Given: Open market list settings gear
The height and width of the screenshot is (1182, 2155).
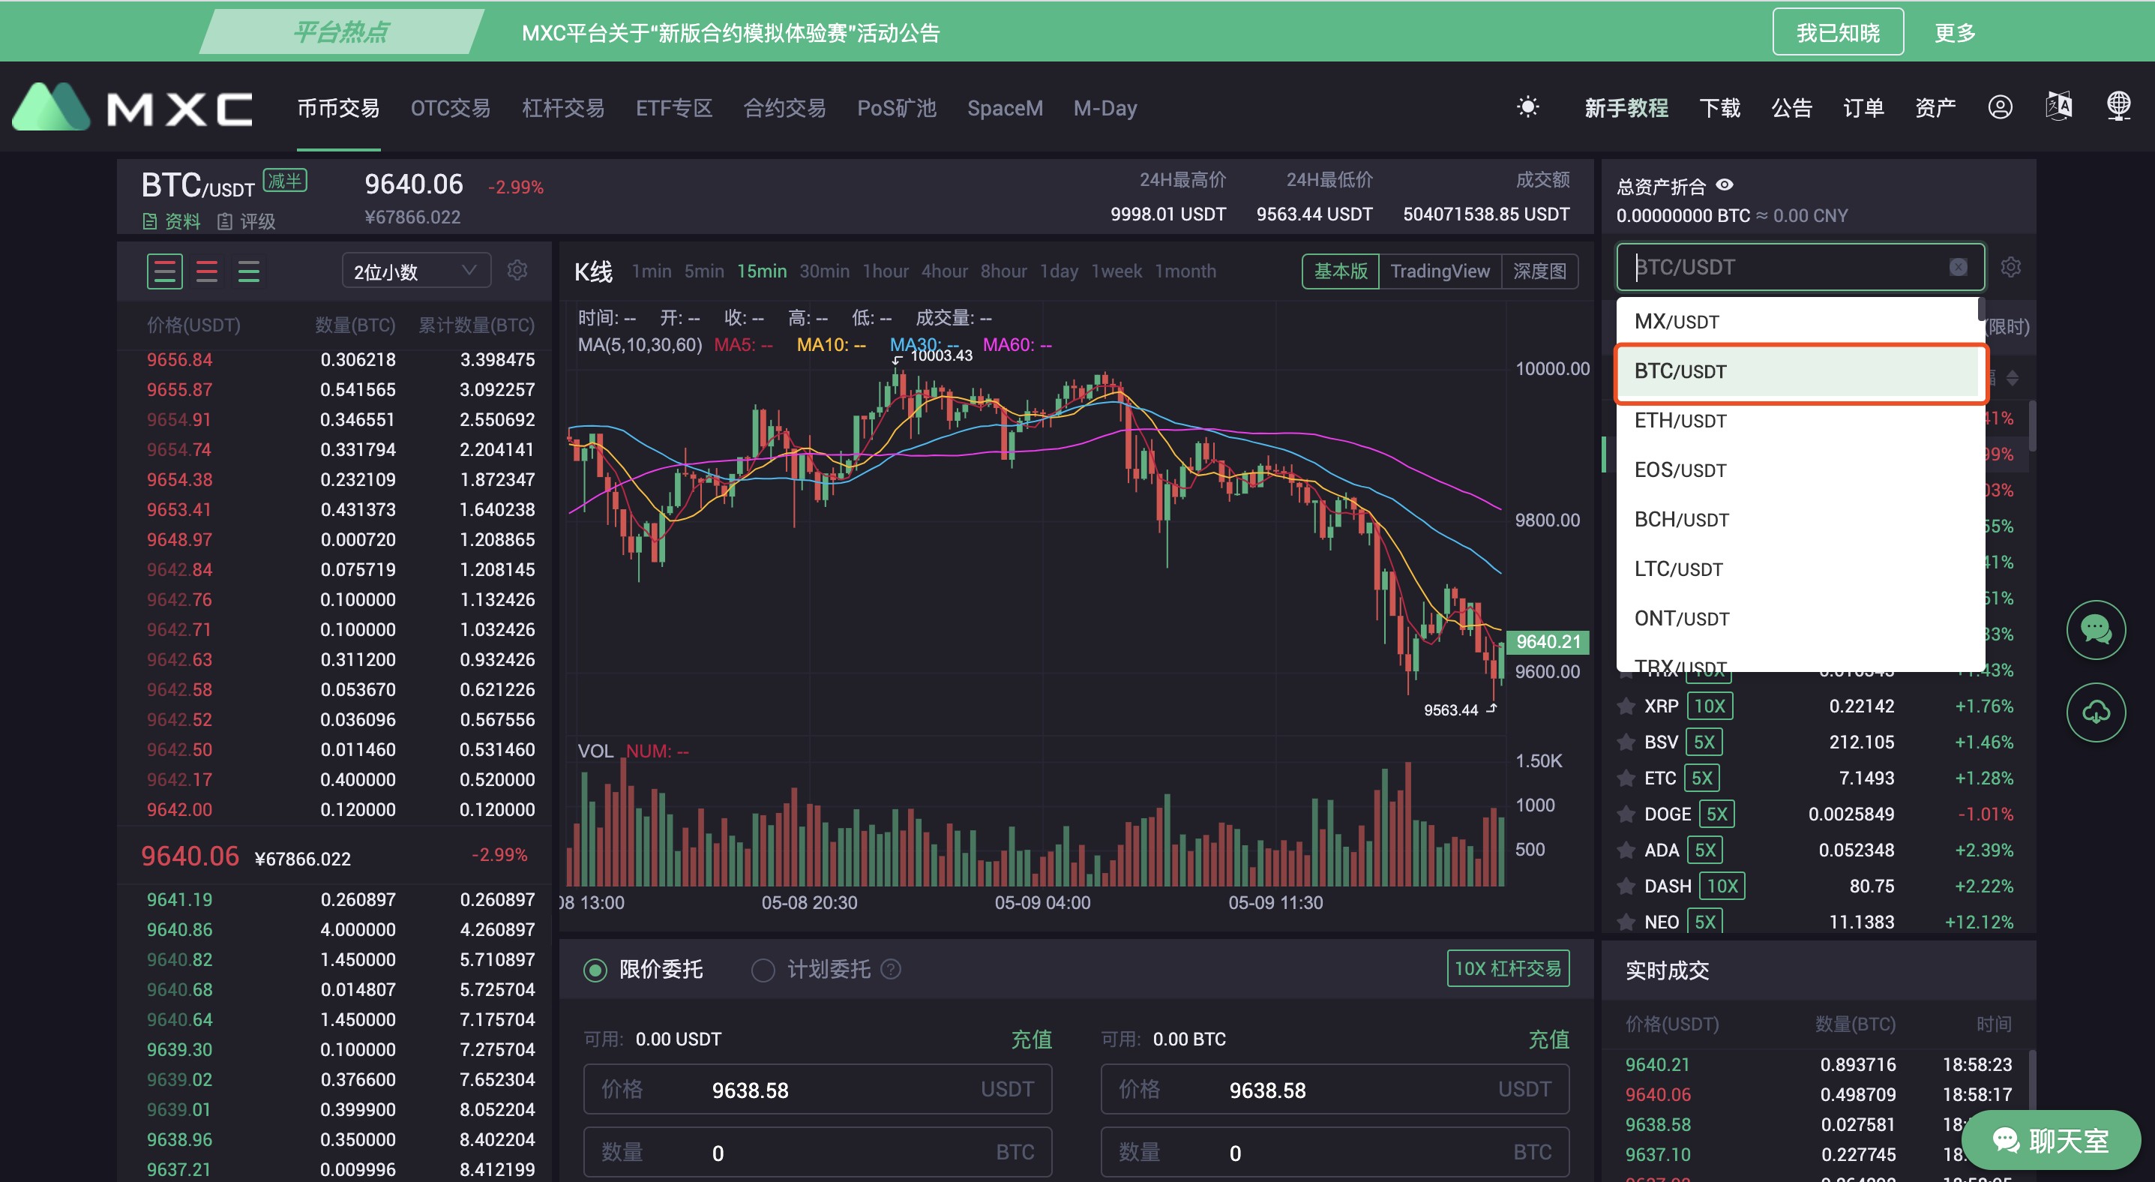Looking at the screenshot, I should [x=2010, y=267].
